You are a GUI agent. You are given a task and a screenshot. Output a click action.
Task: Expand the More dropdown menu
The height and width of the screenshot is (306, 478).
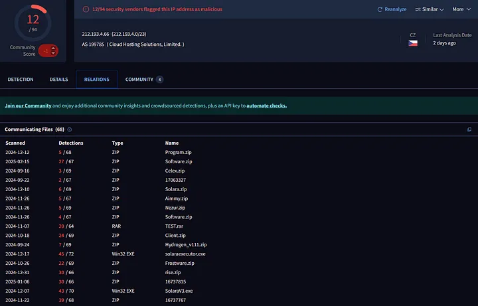click(x=461, y=9)
